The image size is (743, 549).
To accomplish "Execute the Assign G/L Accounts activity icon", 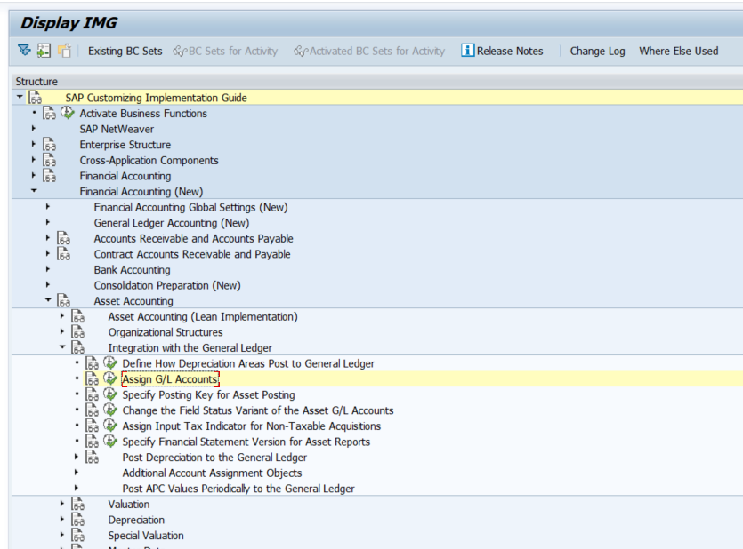I will tap(110, 378).
